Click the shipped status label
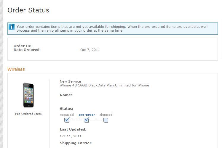The height and width of the screenshot is (148, 222). (x=106, y=115)
